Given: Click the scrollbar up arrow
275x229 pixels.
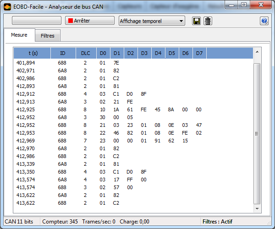Looking at the screenshot, I should (x=257, y=52).
